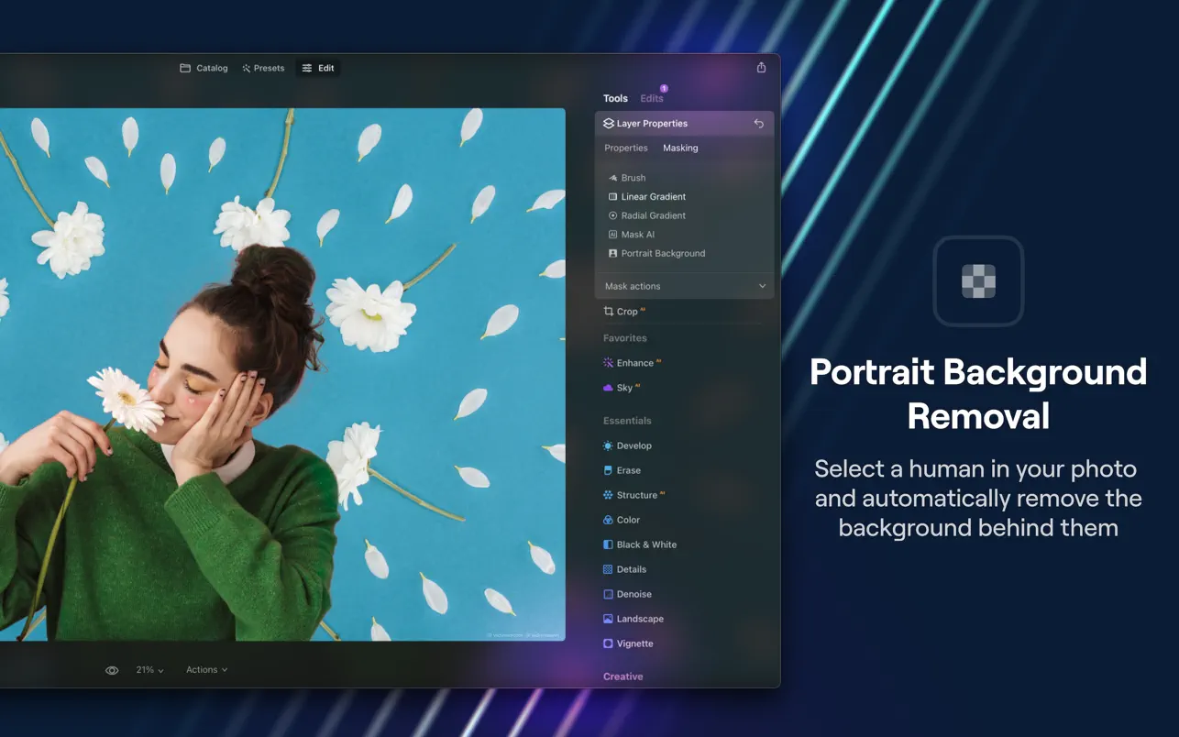Select Portrait Background mask option

pyautogui.click(x=662, y=253)
